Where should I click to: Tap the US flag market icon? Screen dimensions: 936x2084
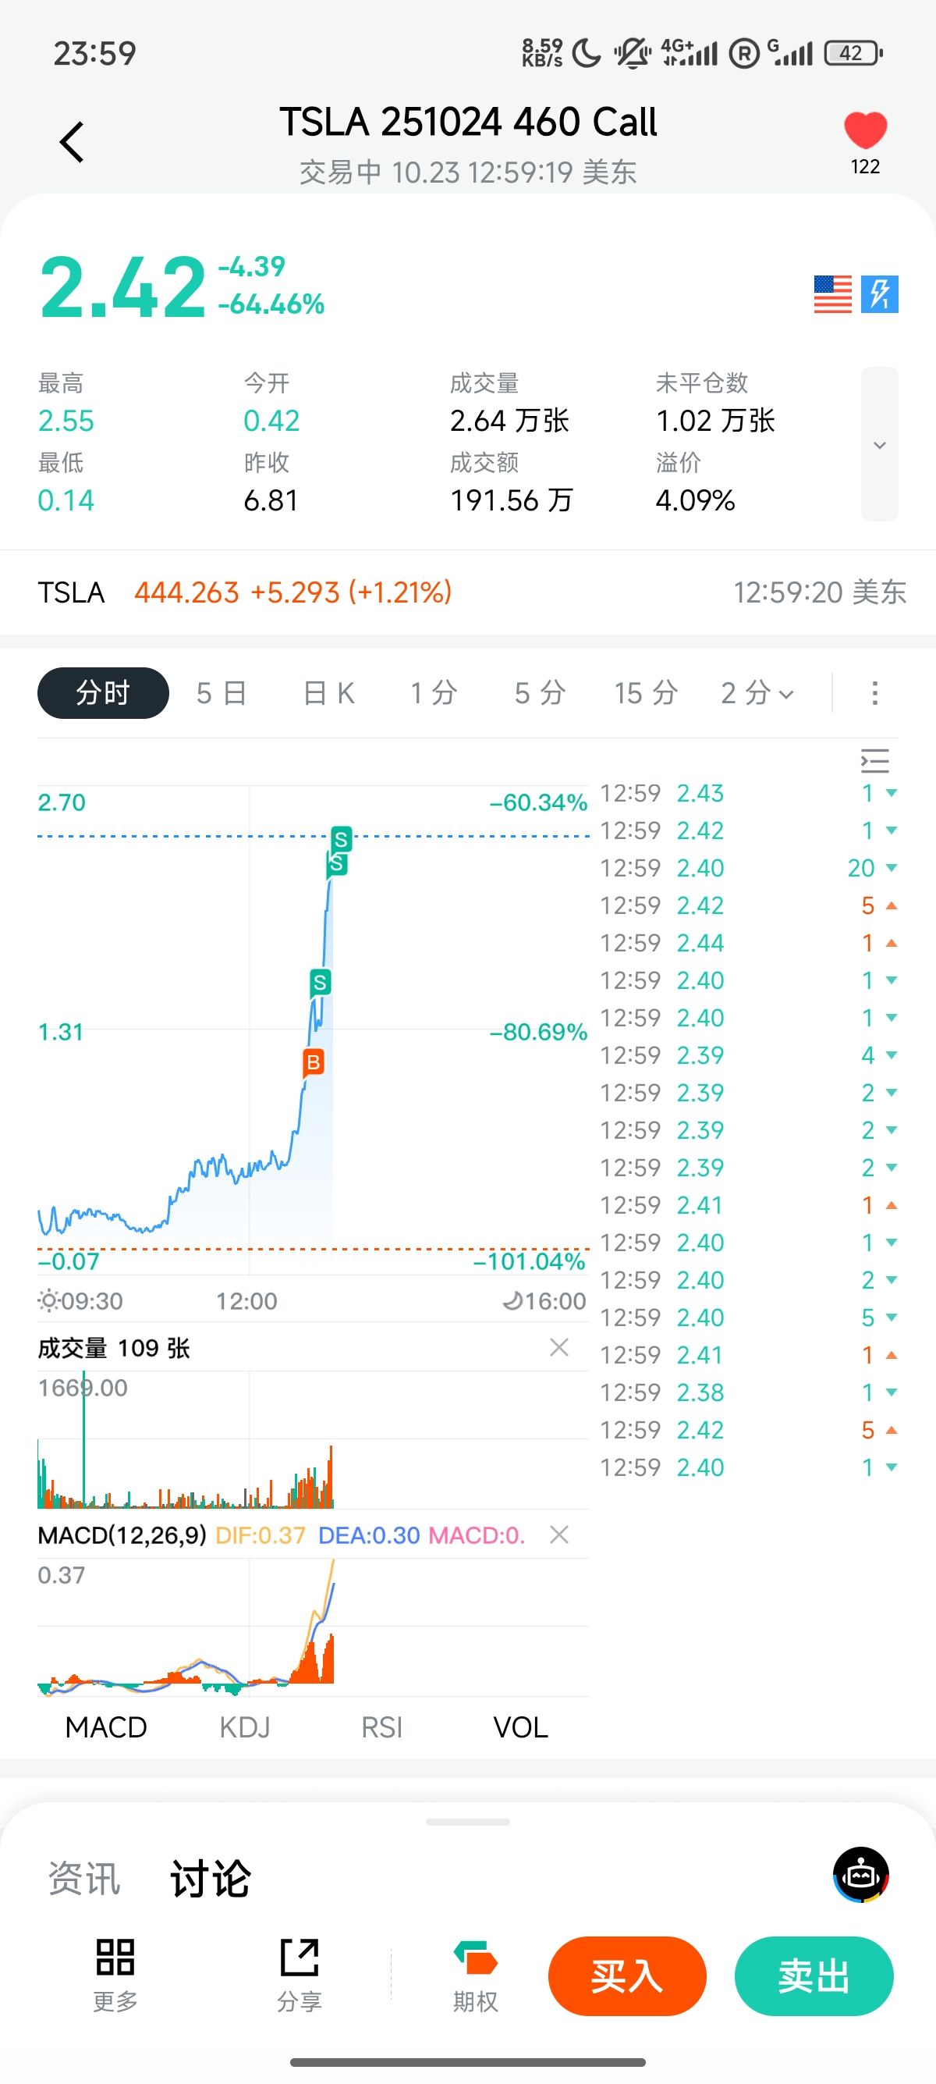point(832,293)
